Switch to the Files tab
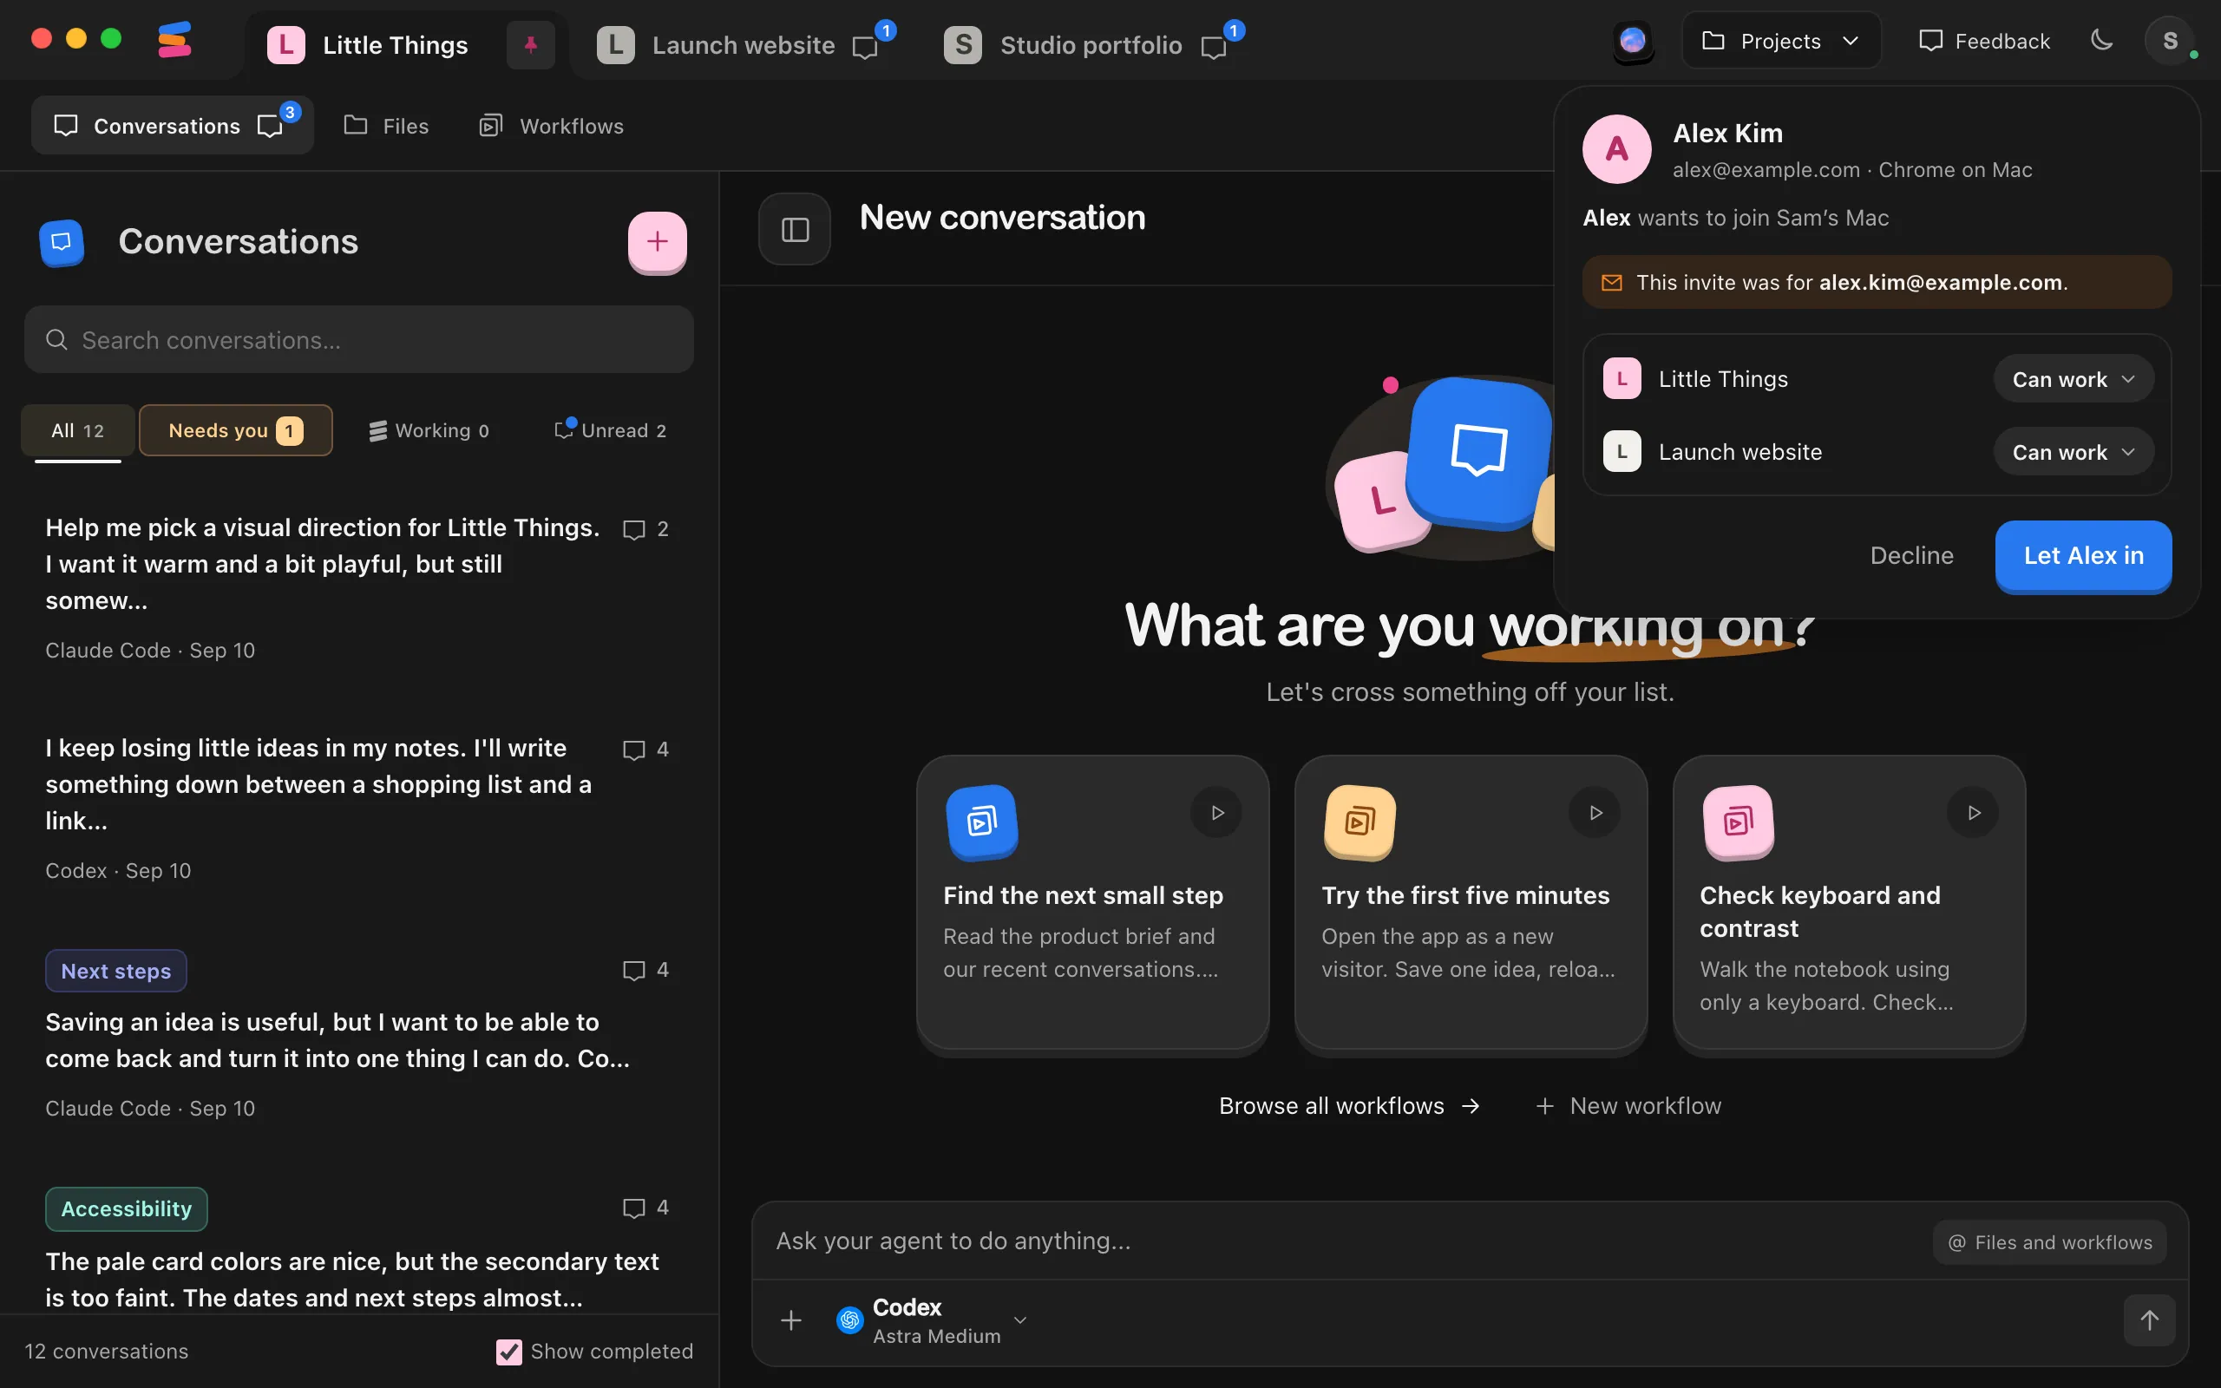 (x=385, y=126)
